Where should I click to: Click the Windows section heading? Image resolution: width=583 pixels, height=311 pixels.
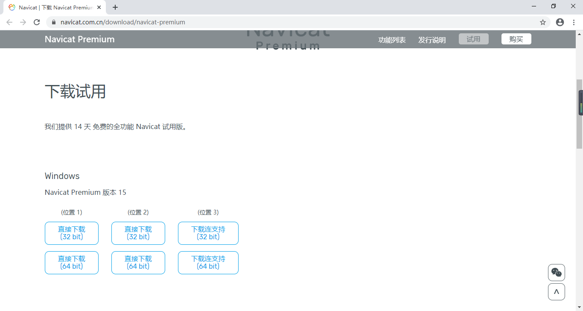pos(62,176)
